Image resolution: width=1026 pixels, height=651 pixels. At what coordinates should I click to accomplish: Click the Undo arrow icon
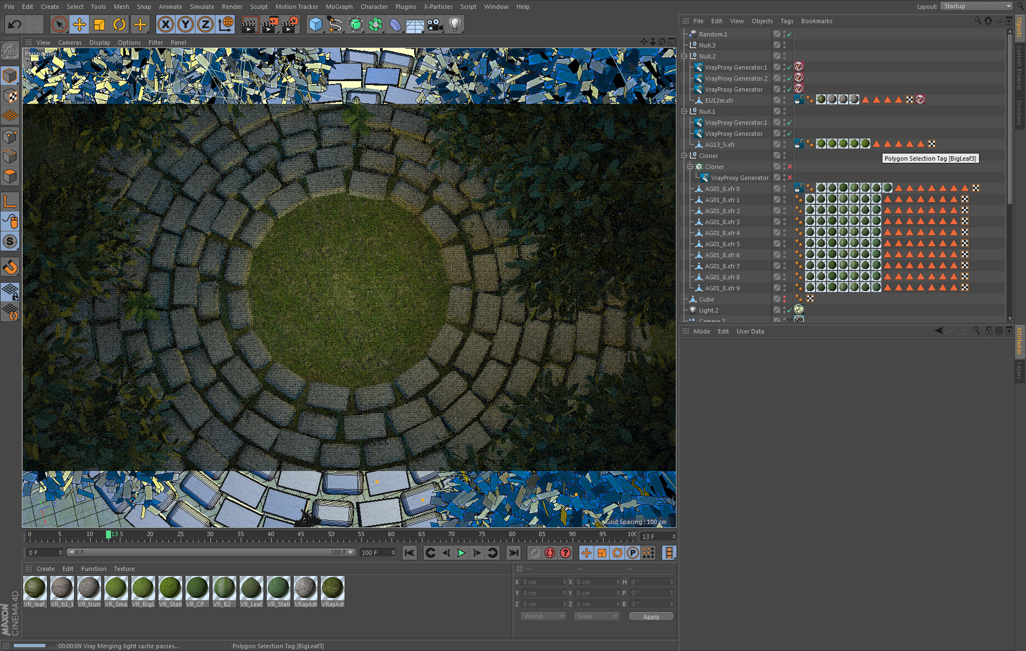[x=15, y=24]
